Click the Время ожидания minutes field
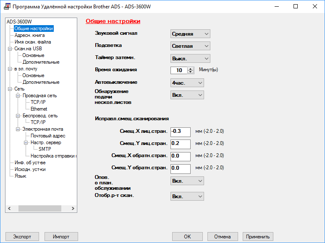This screenshot has width=325, height=243. [179, 70]
